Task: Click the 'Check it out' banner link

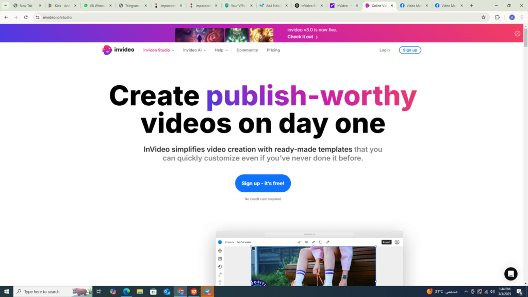Action: 302,37
